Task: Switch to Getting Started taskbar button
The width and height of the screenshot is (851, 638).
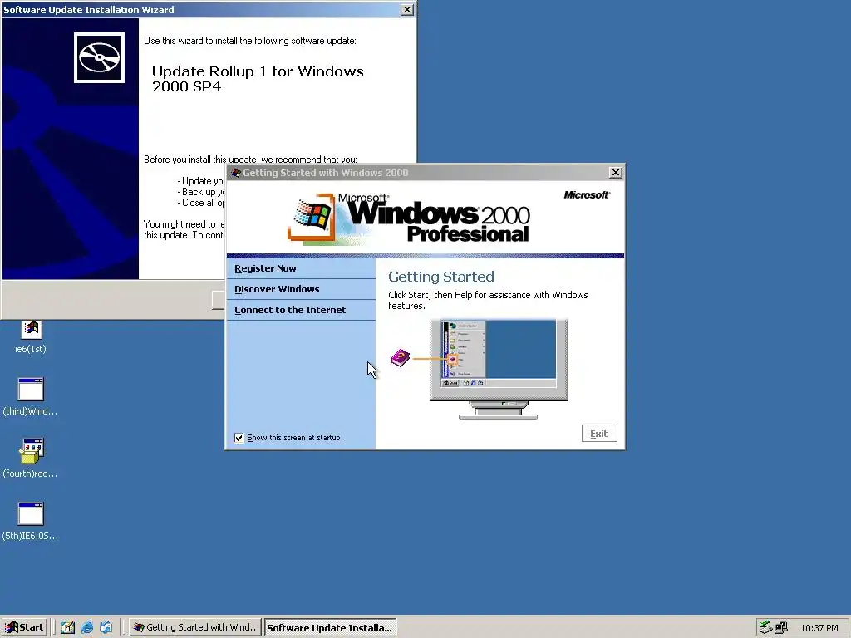Action: click(x=195, y=628)
